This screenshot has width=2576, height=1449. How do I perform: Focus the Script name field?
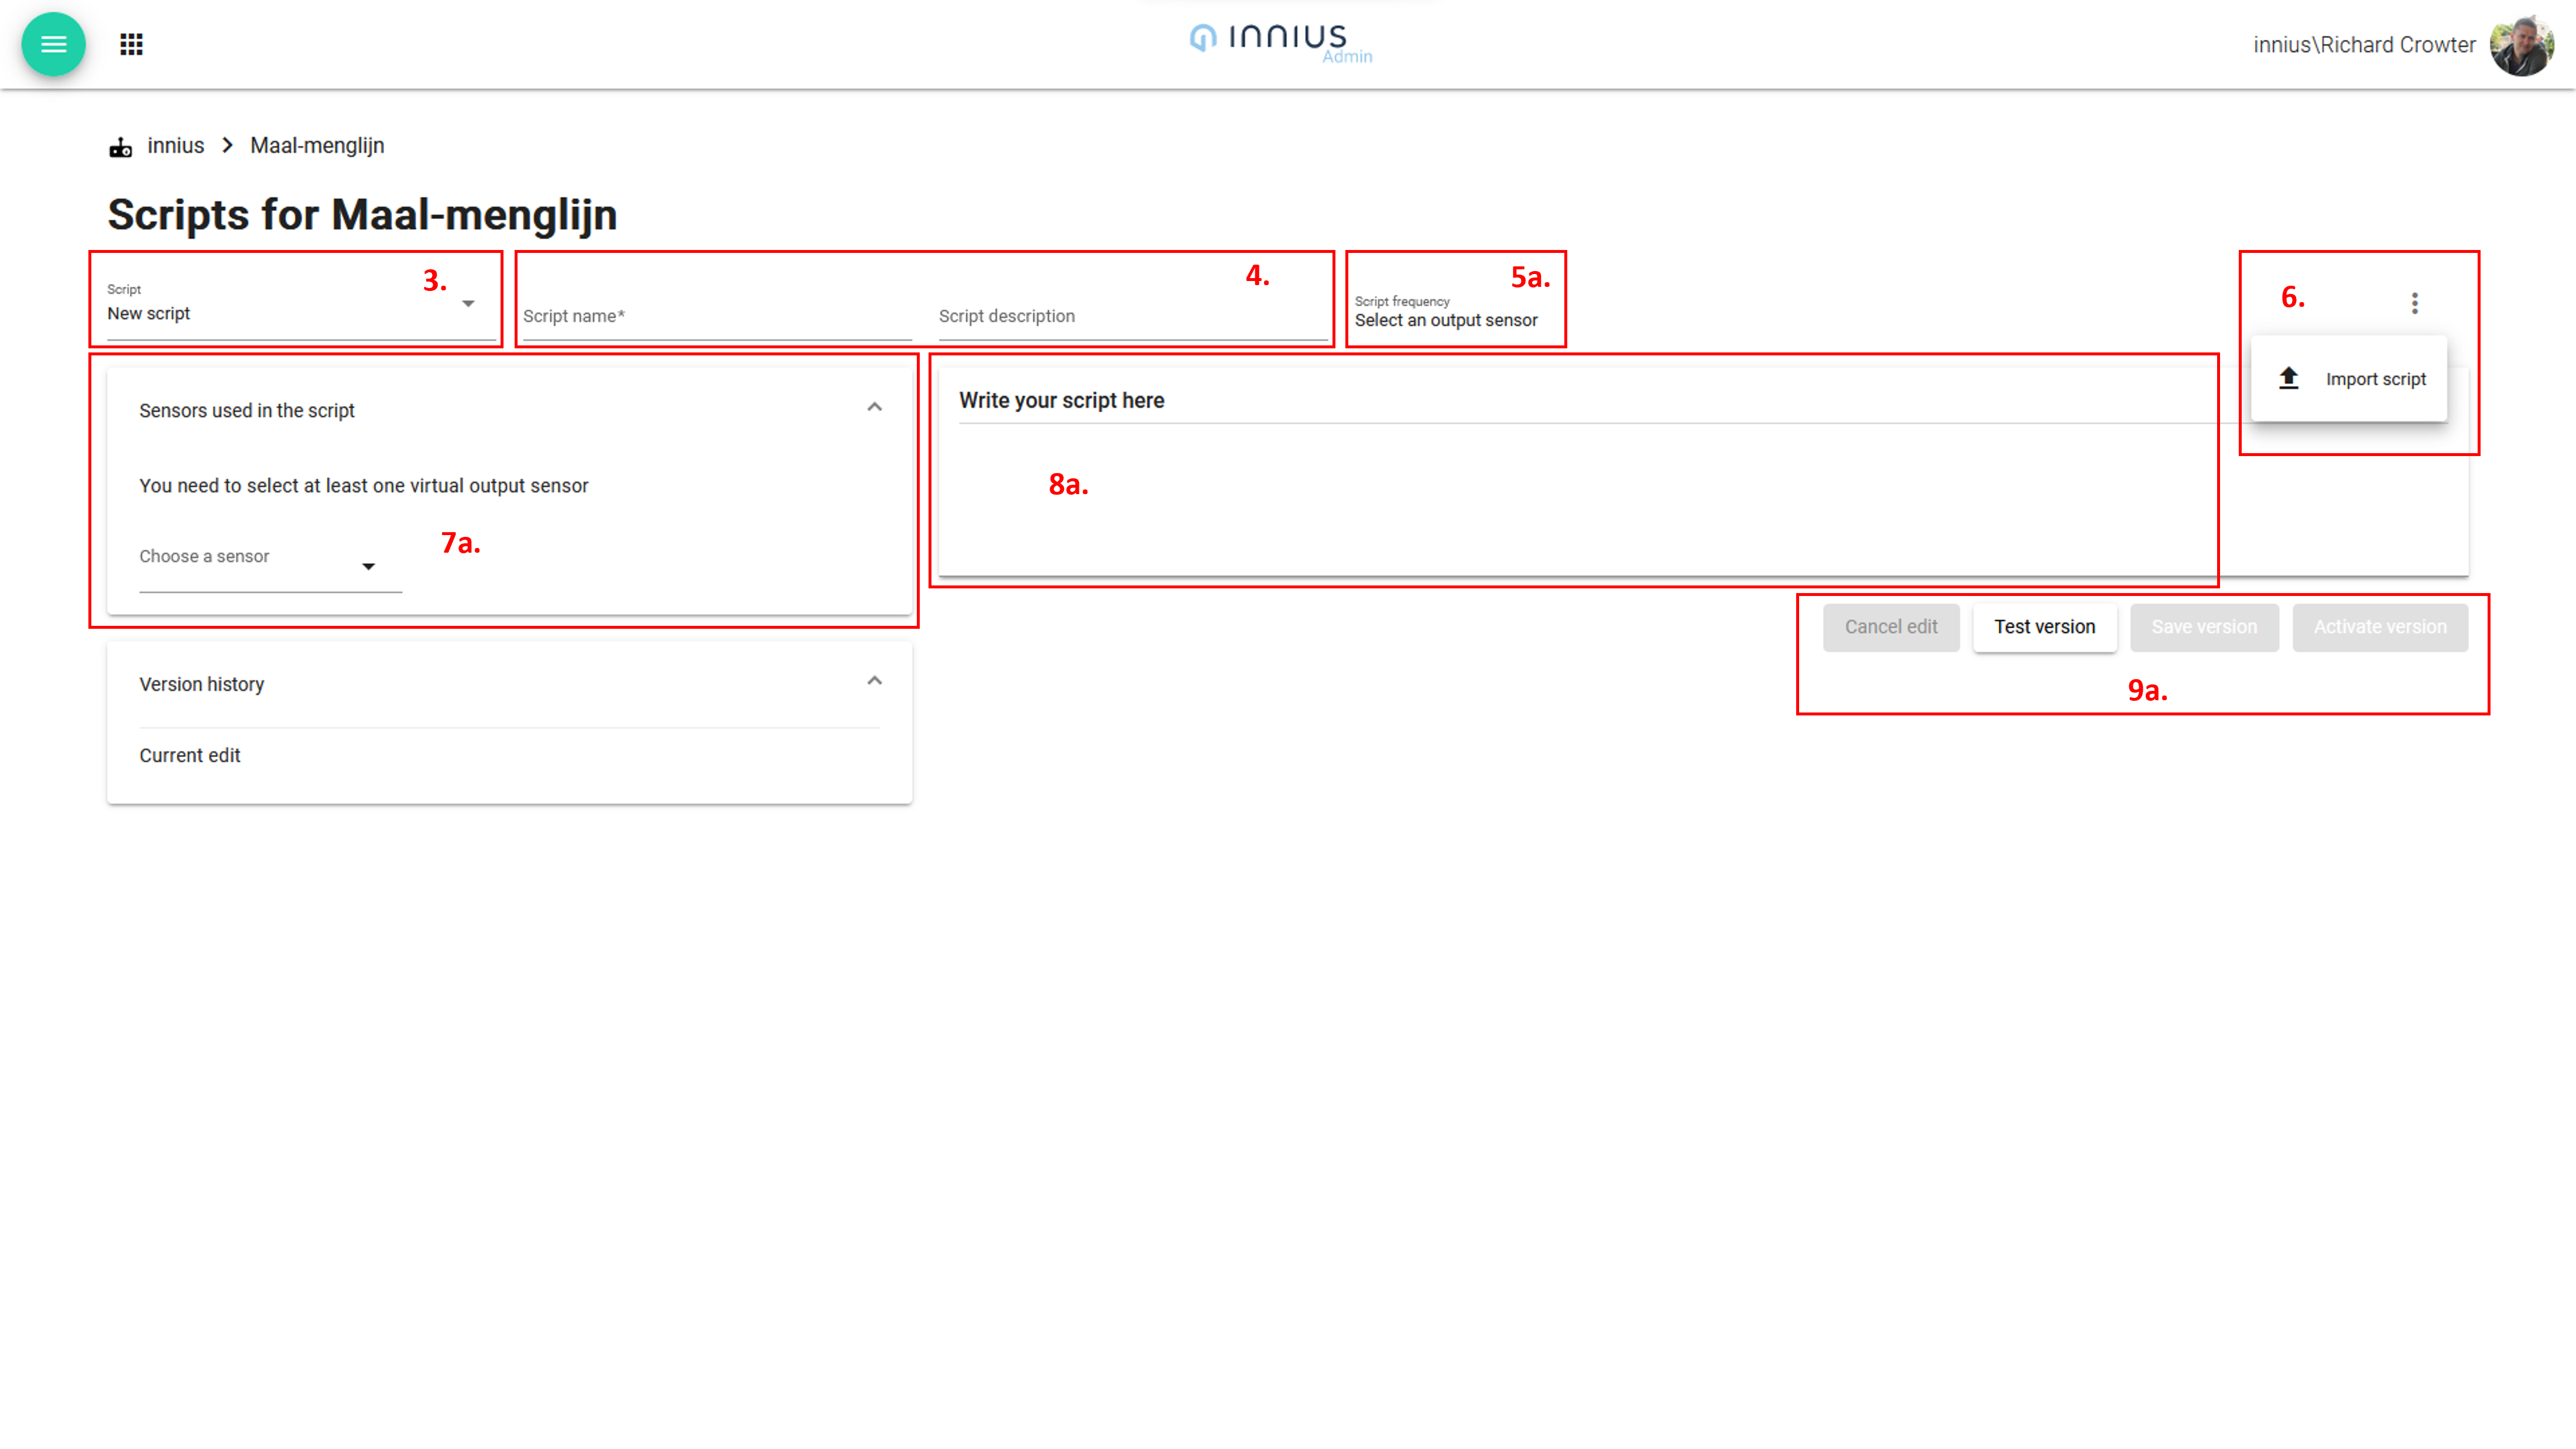[717, 316]
